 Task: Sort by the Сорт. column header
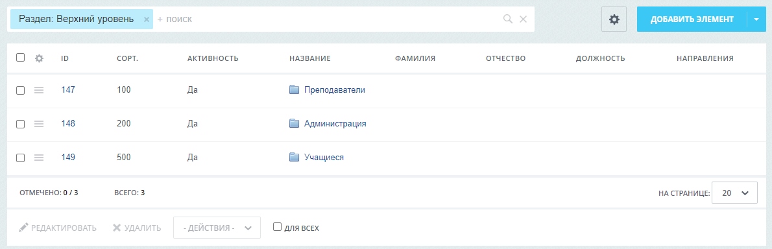point(128,58)
